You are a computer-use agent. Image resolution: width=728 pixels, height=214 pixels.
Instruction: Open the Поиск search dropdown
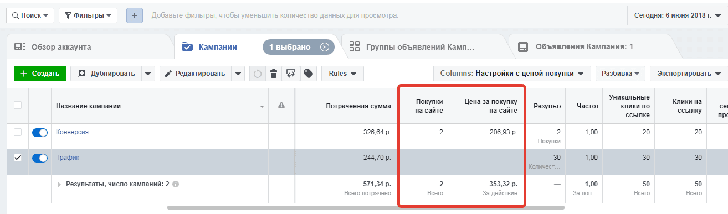pyautogui.click(x=30, y=15)
